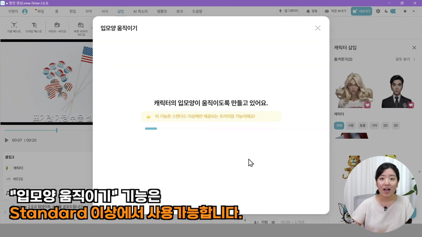Filter characters by 사람
Image resolution: width=422 pixels, height=237 pixels.
[351, 125]
